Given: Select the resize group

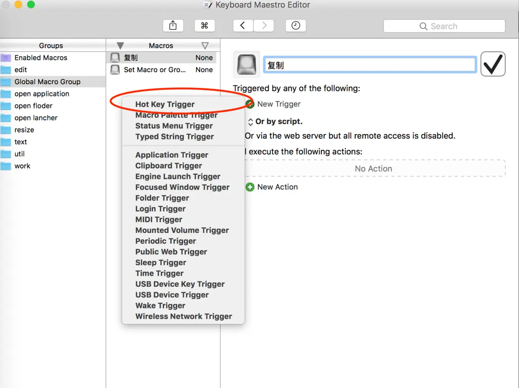Looking at the screenshot, I should [x=53, y=130].
